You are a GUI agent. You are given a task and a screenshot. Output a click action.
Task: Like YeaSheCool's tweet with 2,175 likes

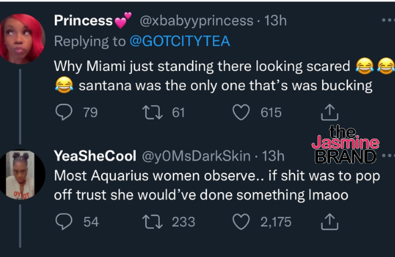[241, 222]
